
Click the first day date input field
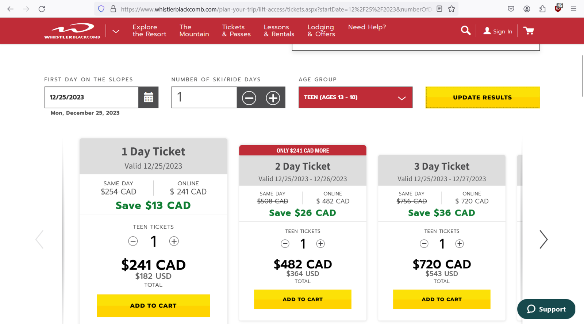pos(92,97)
